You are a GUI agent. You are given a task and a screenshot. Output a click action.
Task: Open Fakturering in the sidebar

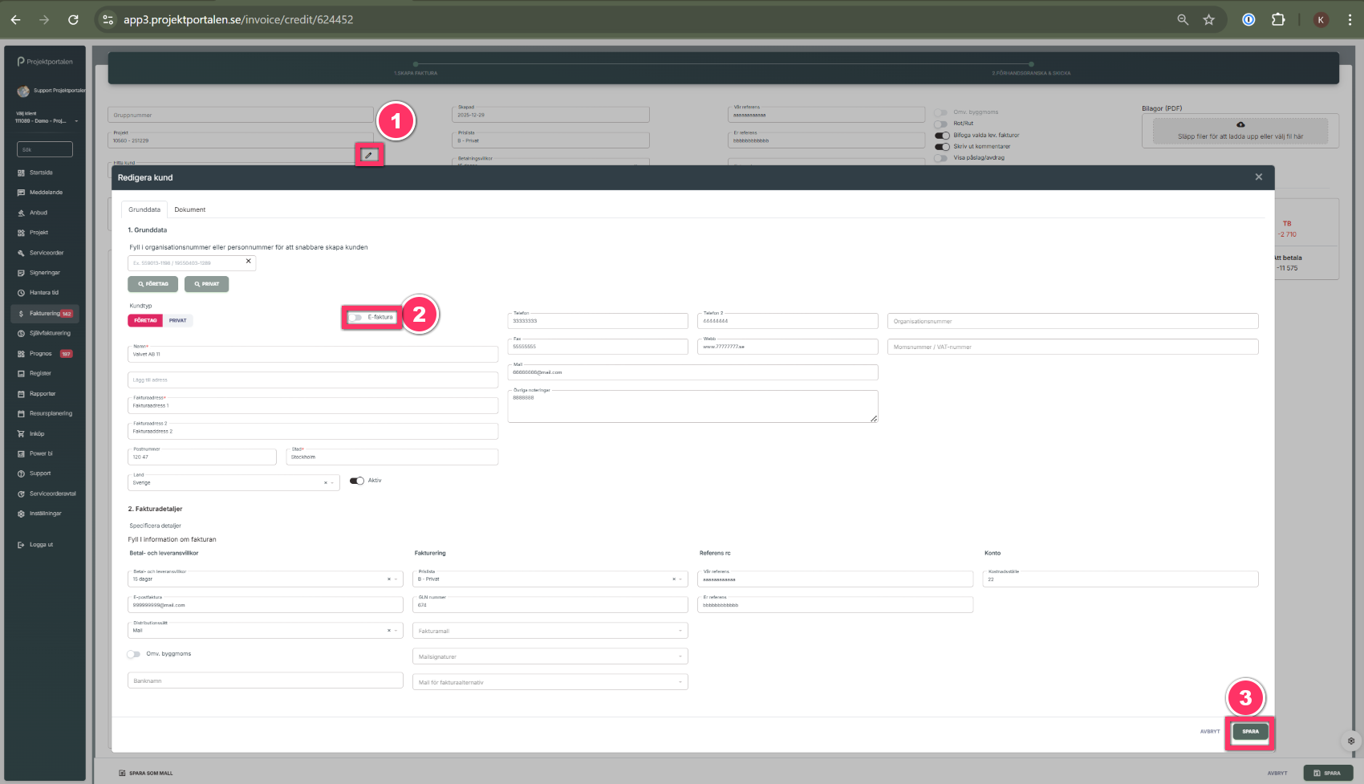pyautogui.click(x=45, y=314)
